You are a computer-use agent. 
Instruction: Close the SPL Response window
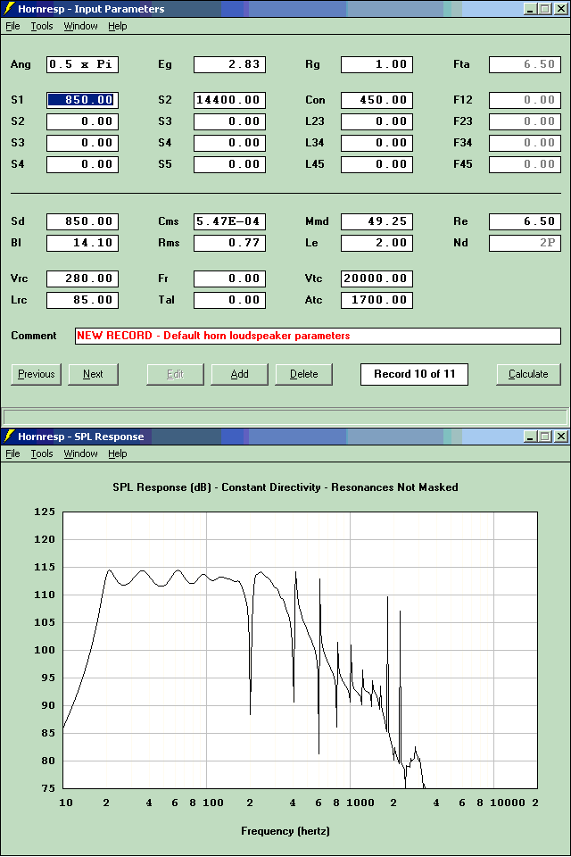[561, 437]
